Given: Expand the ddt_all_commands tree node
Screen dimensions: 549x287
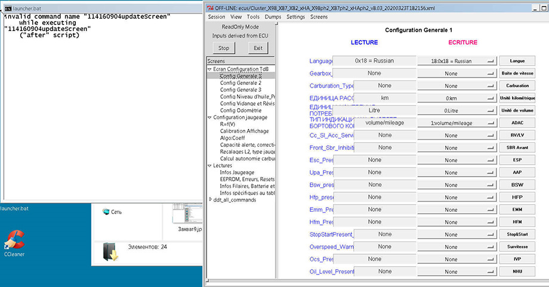Looking at the screenshot, I should coord(210,199).
